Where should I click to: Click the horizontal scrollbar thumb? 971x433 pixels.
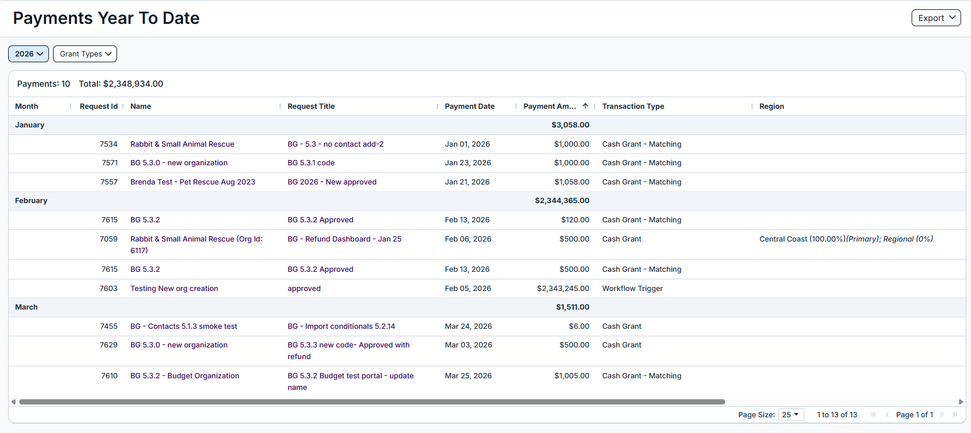(372, 402)
